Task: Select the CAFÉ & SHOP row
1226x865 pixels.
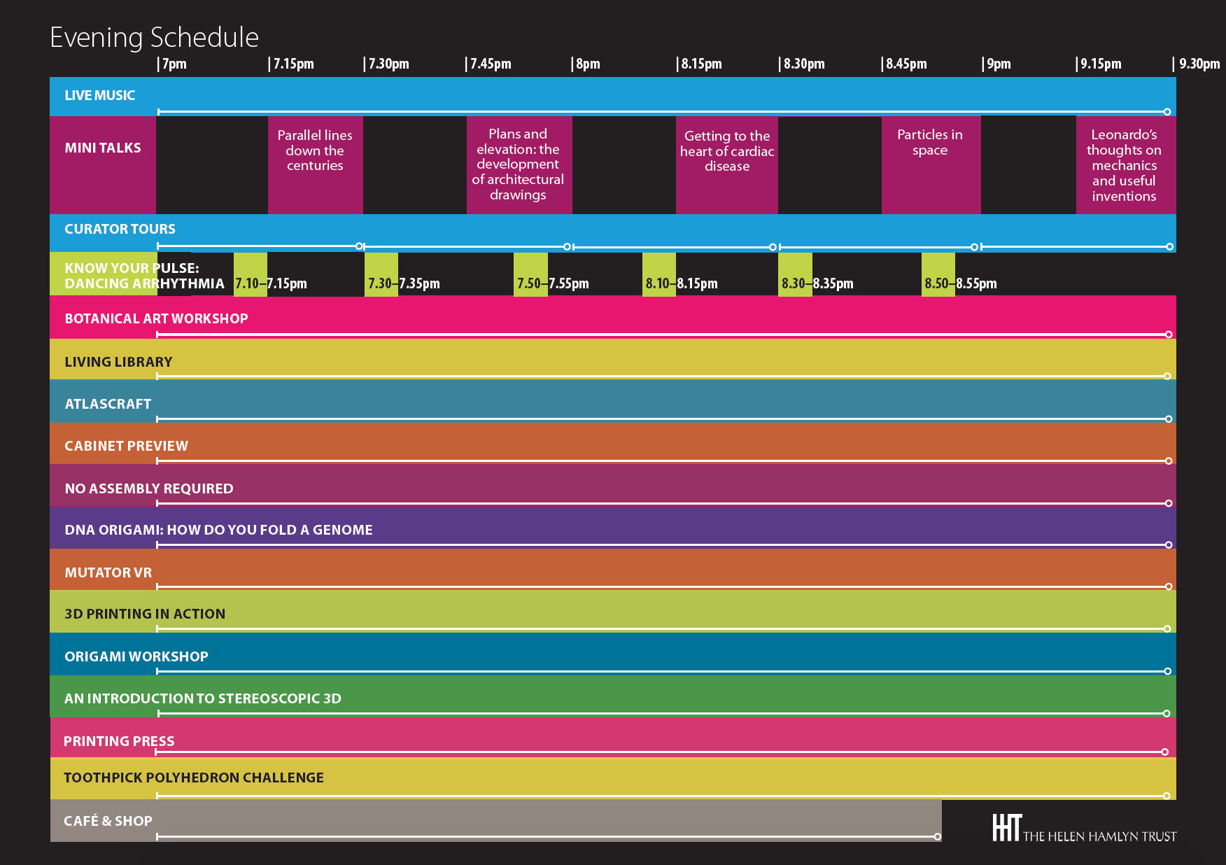Action: [x=496, y=820]
